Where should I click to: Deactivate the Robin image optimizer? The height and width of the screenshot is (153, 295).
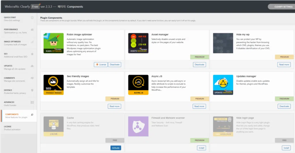(114, 64)
